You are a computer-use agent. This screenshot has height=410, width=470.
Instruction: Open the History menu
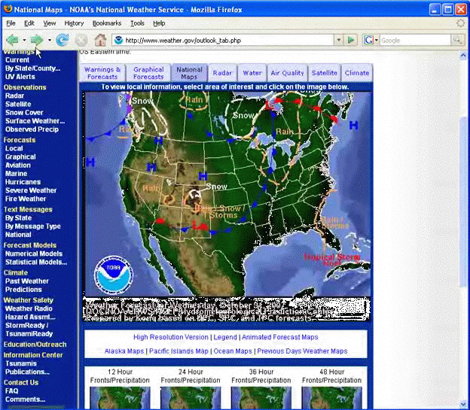click(x=74, y=23)
